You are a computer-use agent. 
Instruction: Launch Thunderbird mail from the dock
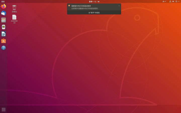pyautogui.click(x=4, y=13)
